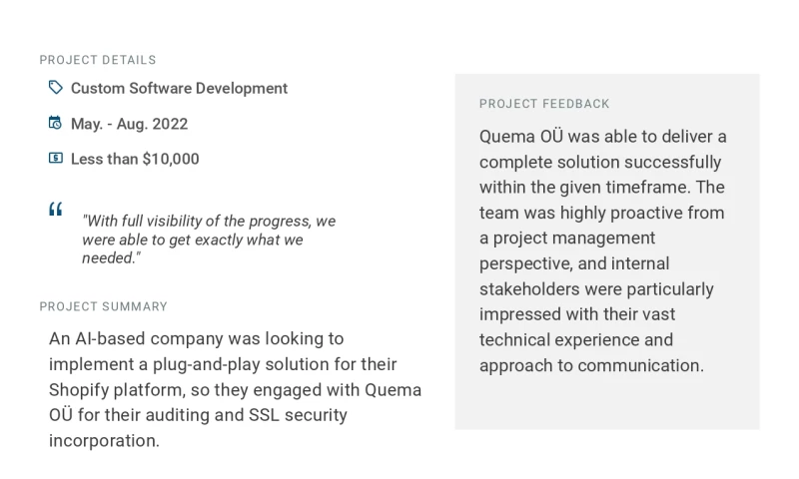
Task: Click the project summary paragraph
Action: point(235,389)
